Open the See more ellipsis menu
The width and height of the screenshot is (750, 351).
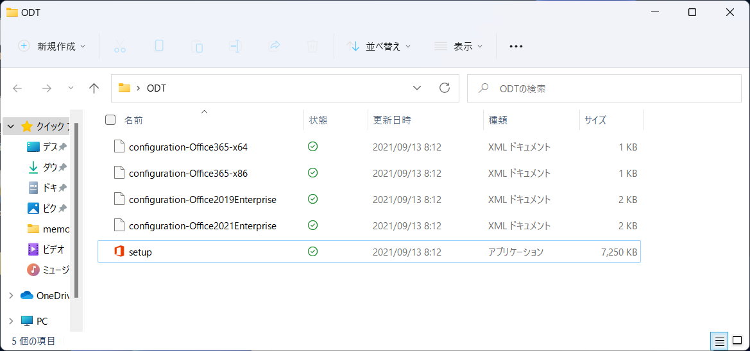pyautogui.click(x=516, y=46)
